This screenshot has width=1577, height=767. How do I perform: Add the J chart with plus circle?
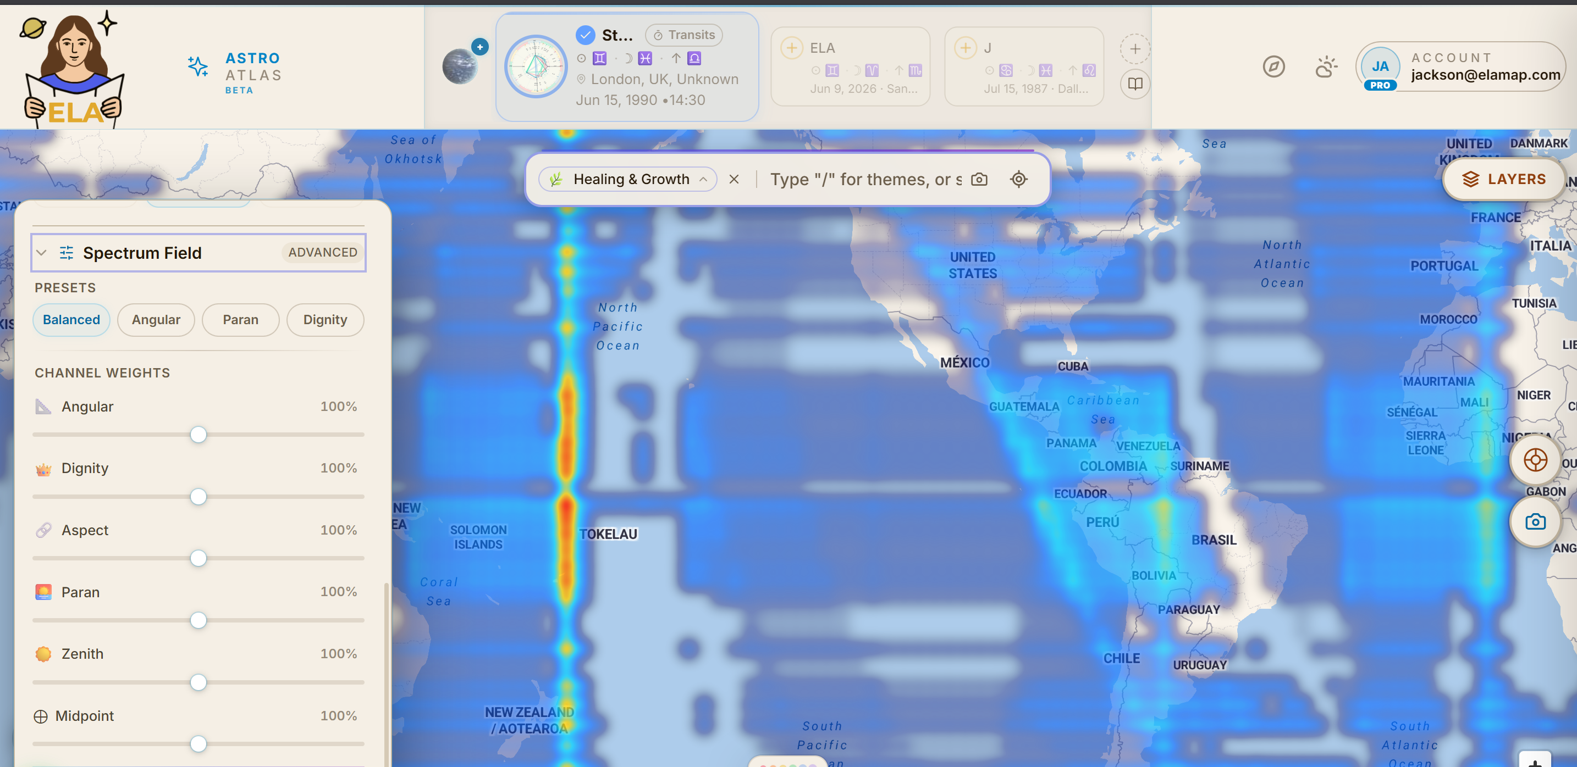point(966,48)
